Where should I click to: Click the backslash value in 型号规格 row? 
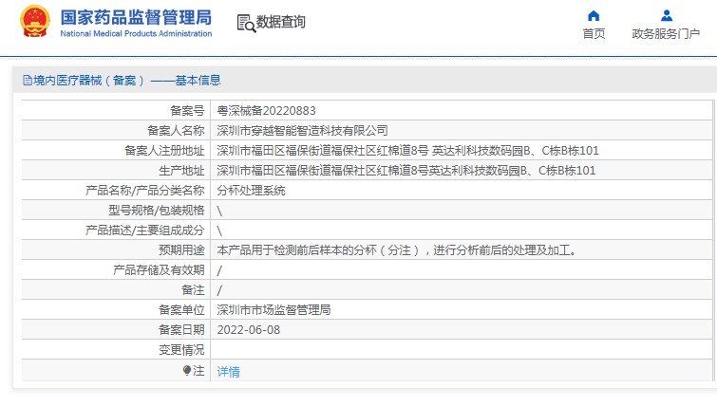(x=219, y=211)
